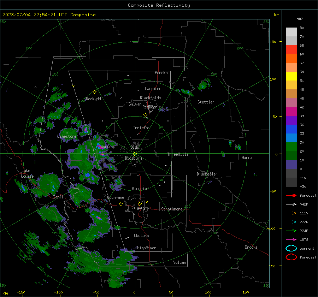
Task: Click the Sylvan label
Action: [x=135, y=104]
